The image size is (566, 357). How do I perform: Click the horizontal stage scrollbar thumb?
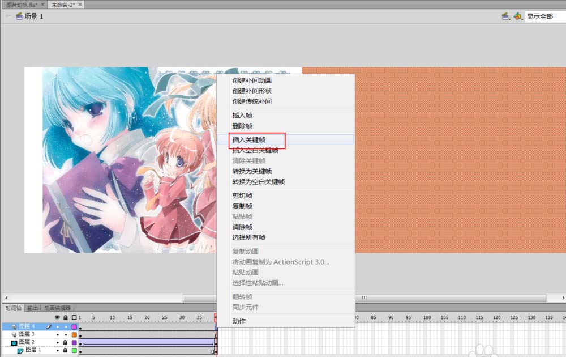(365, 297)
